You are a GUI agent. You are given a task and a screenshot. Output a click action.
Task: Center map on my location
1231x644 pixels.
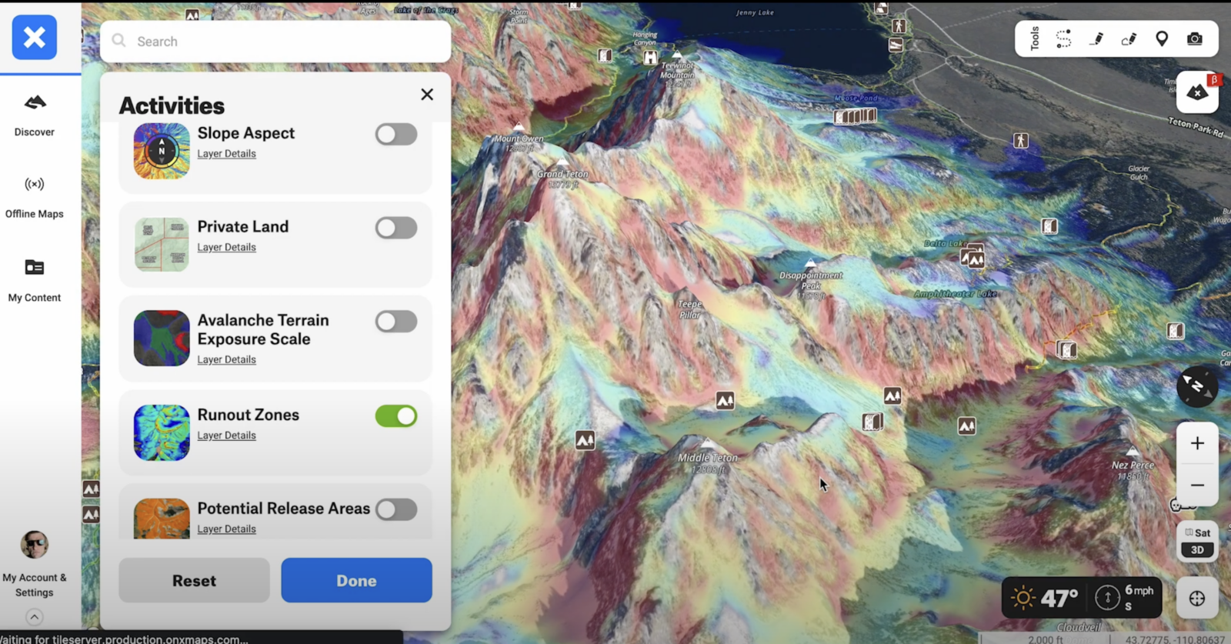(1197, 599)
